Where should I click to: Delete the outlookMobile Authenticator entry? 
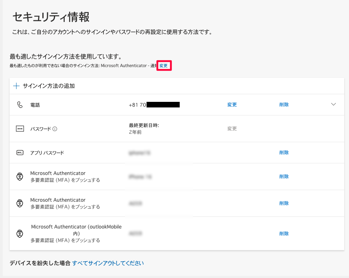point(284,233)
